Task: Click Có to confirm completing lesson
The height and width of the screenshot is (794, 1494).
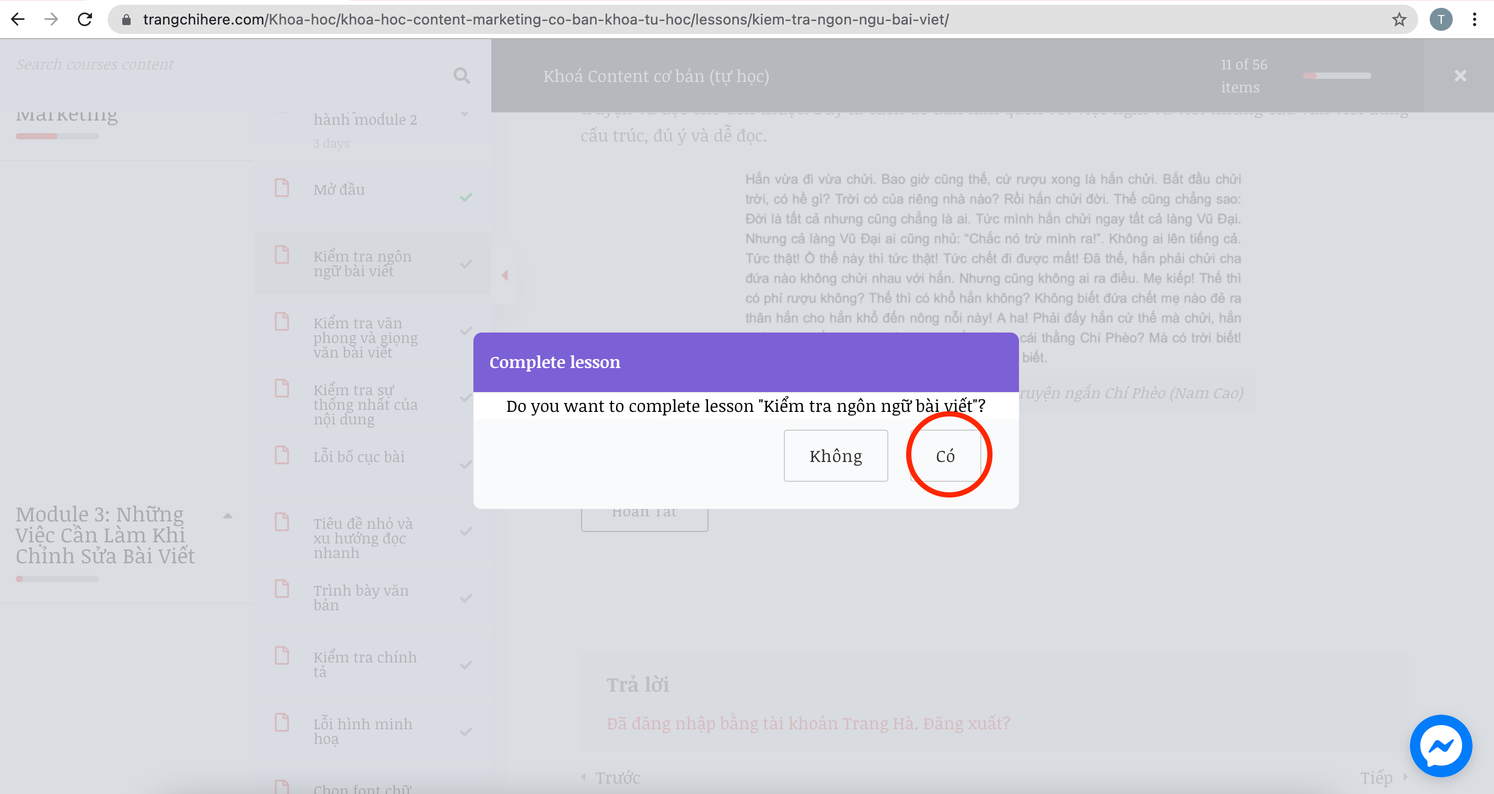Action: 945,456
